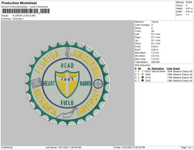The height and width of the screenshot is (150, 194).
Task: Click the Stitches value "34349"
Action: (x=189, y=2)
